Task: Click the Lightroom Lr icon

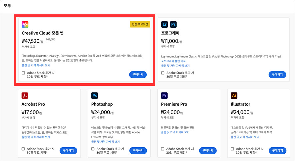Action: [x=164, y=24]
